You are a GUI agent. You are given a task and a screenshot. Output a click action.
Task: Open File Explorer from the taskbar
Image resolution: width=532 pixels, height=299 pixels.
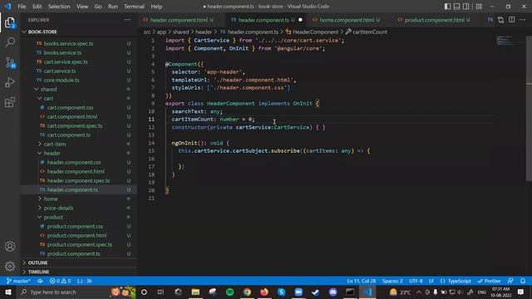195,292
